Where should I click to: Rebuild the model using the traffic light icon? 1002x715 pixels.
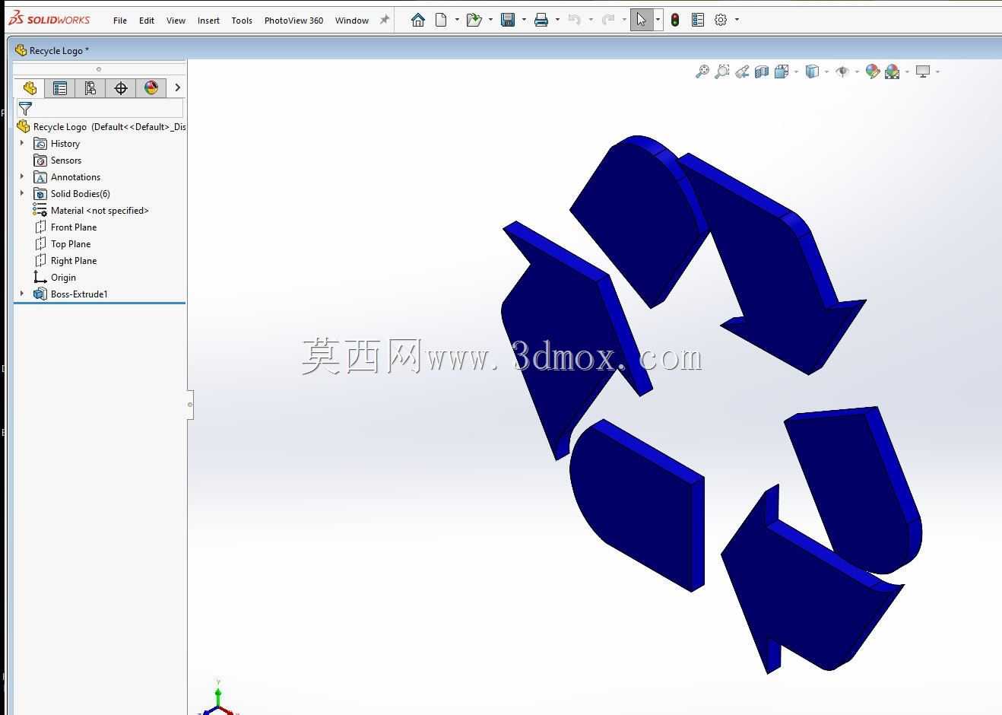pyautogui.click(x=675, y=20)
